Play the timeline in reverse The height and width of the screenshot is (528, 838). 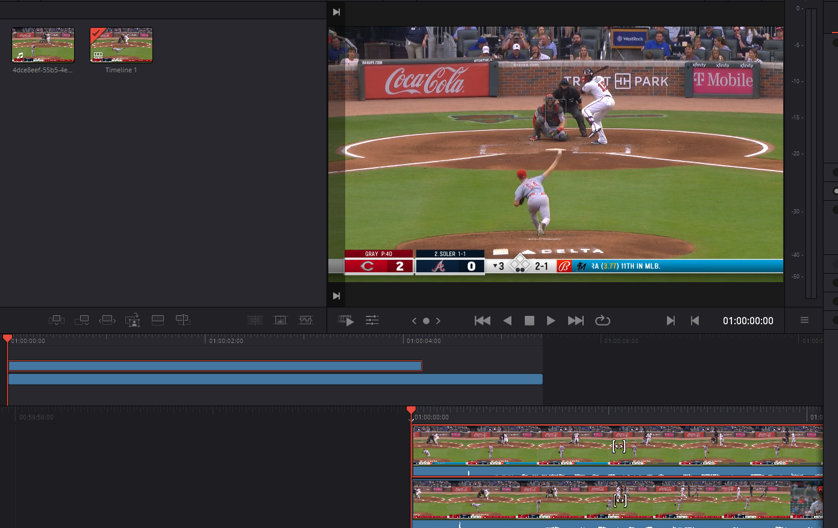coord(507,321)
